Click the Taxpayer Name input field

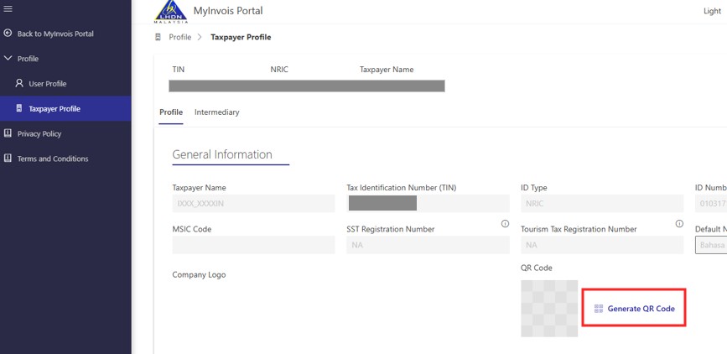click(x=253, y=204)
